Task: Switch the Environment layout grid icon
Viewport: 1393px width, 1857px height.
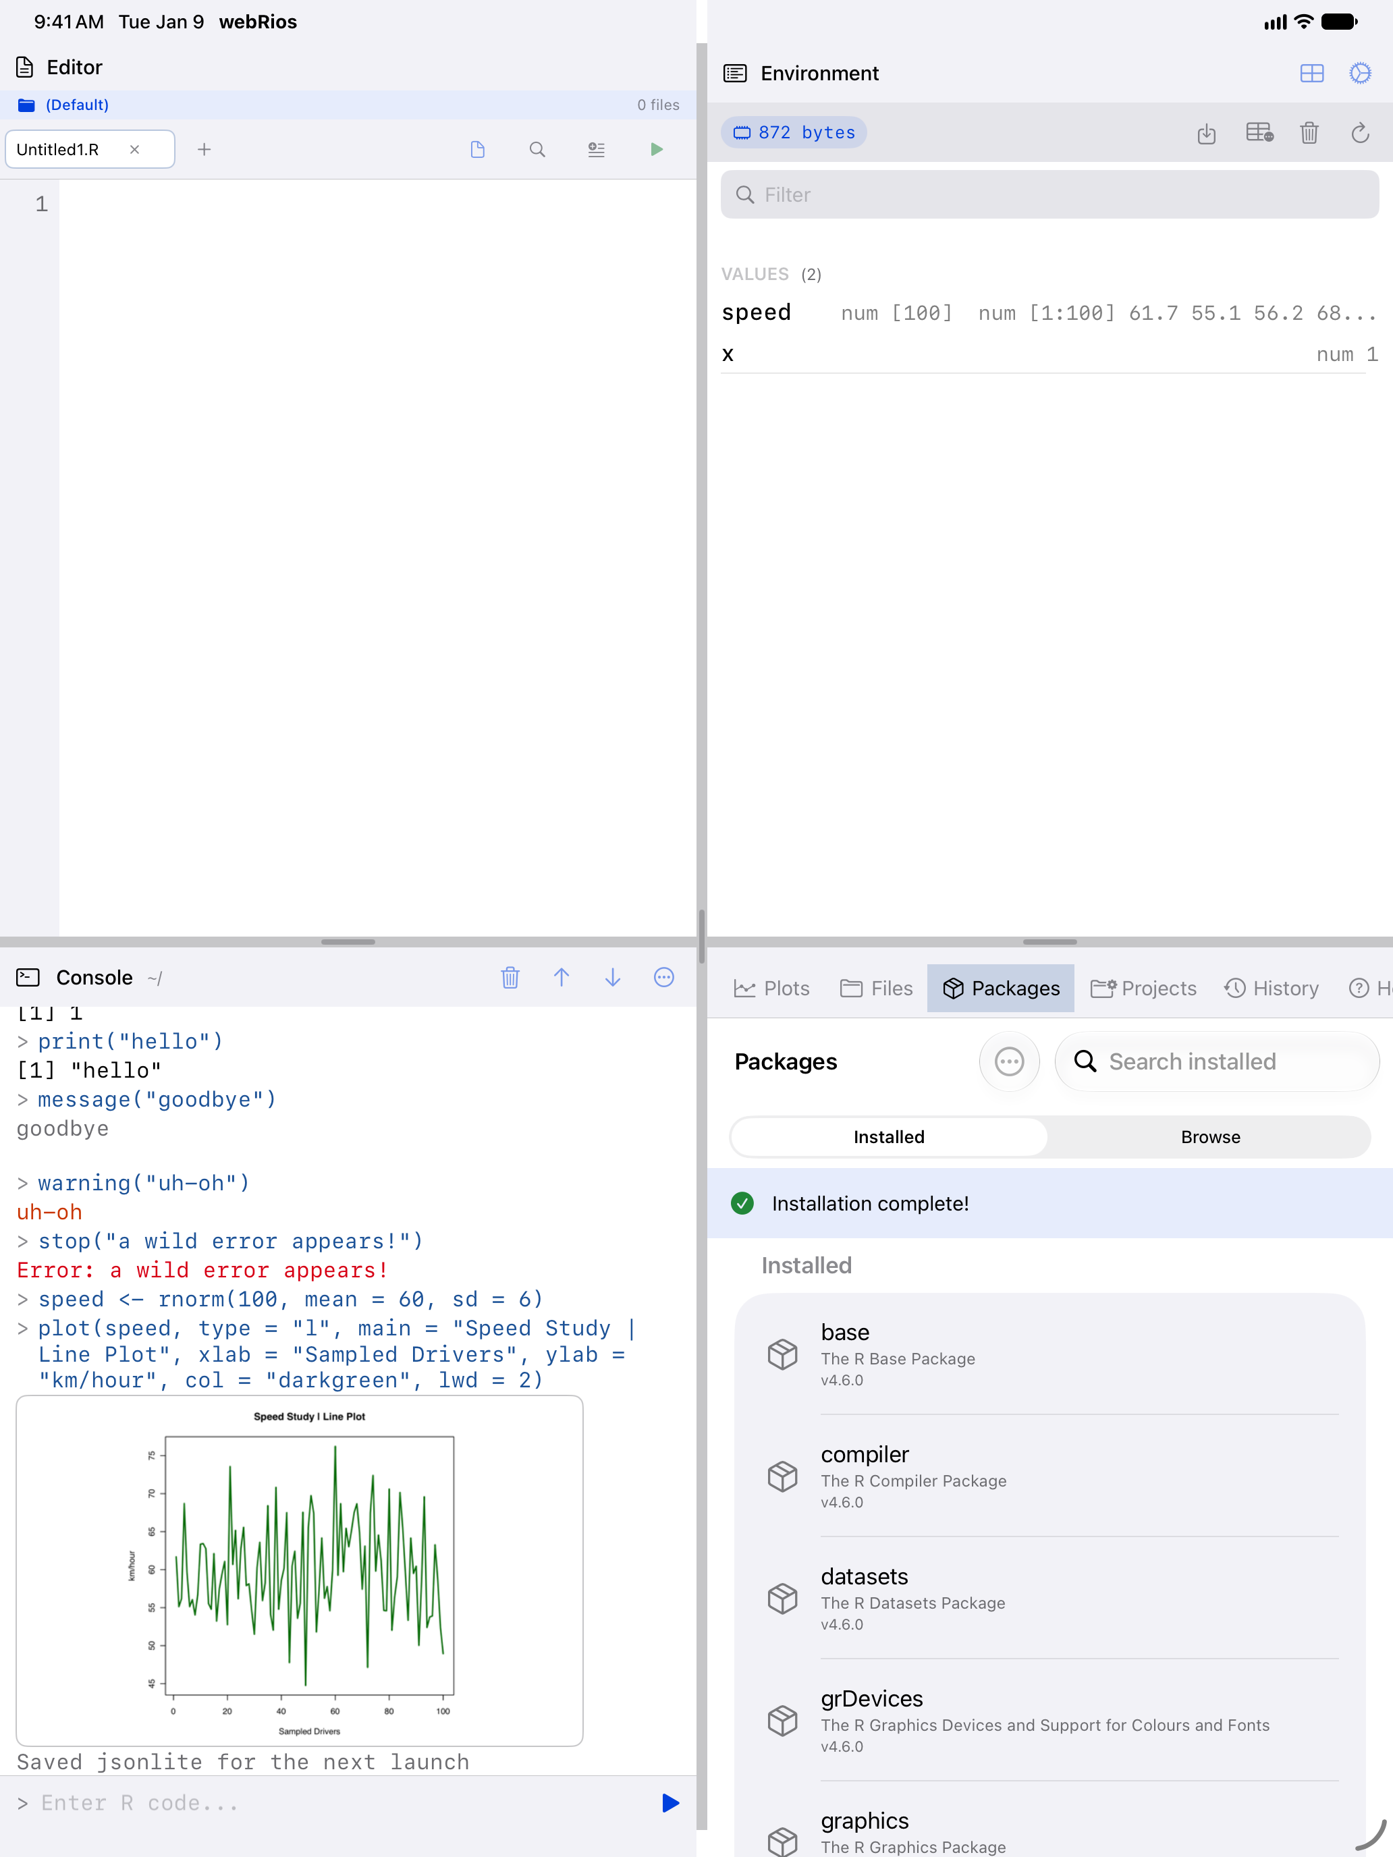Action: pos(1311,73)
